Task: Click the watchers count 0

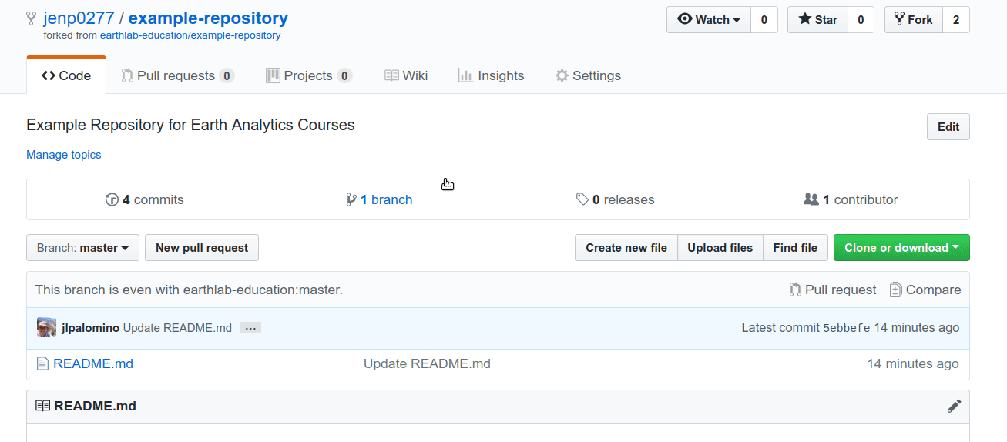Action: (x=764, y=20)
